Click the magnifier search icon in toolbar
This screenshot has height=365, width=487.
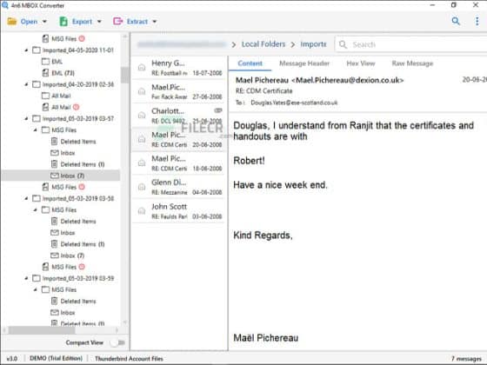pos(456,21)
